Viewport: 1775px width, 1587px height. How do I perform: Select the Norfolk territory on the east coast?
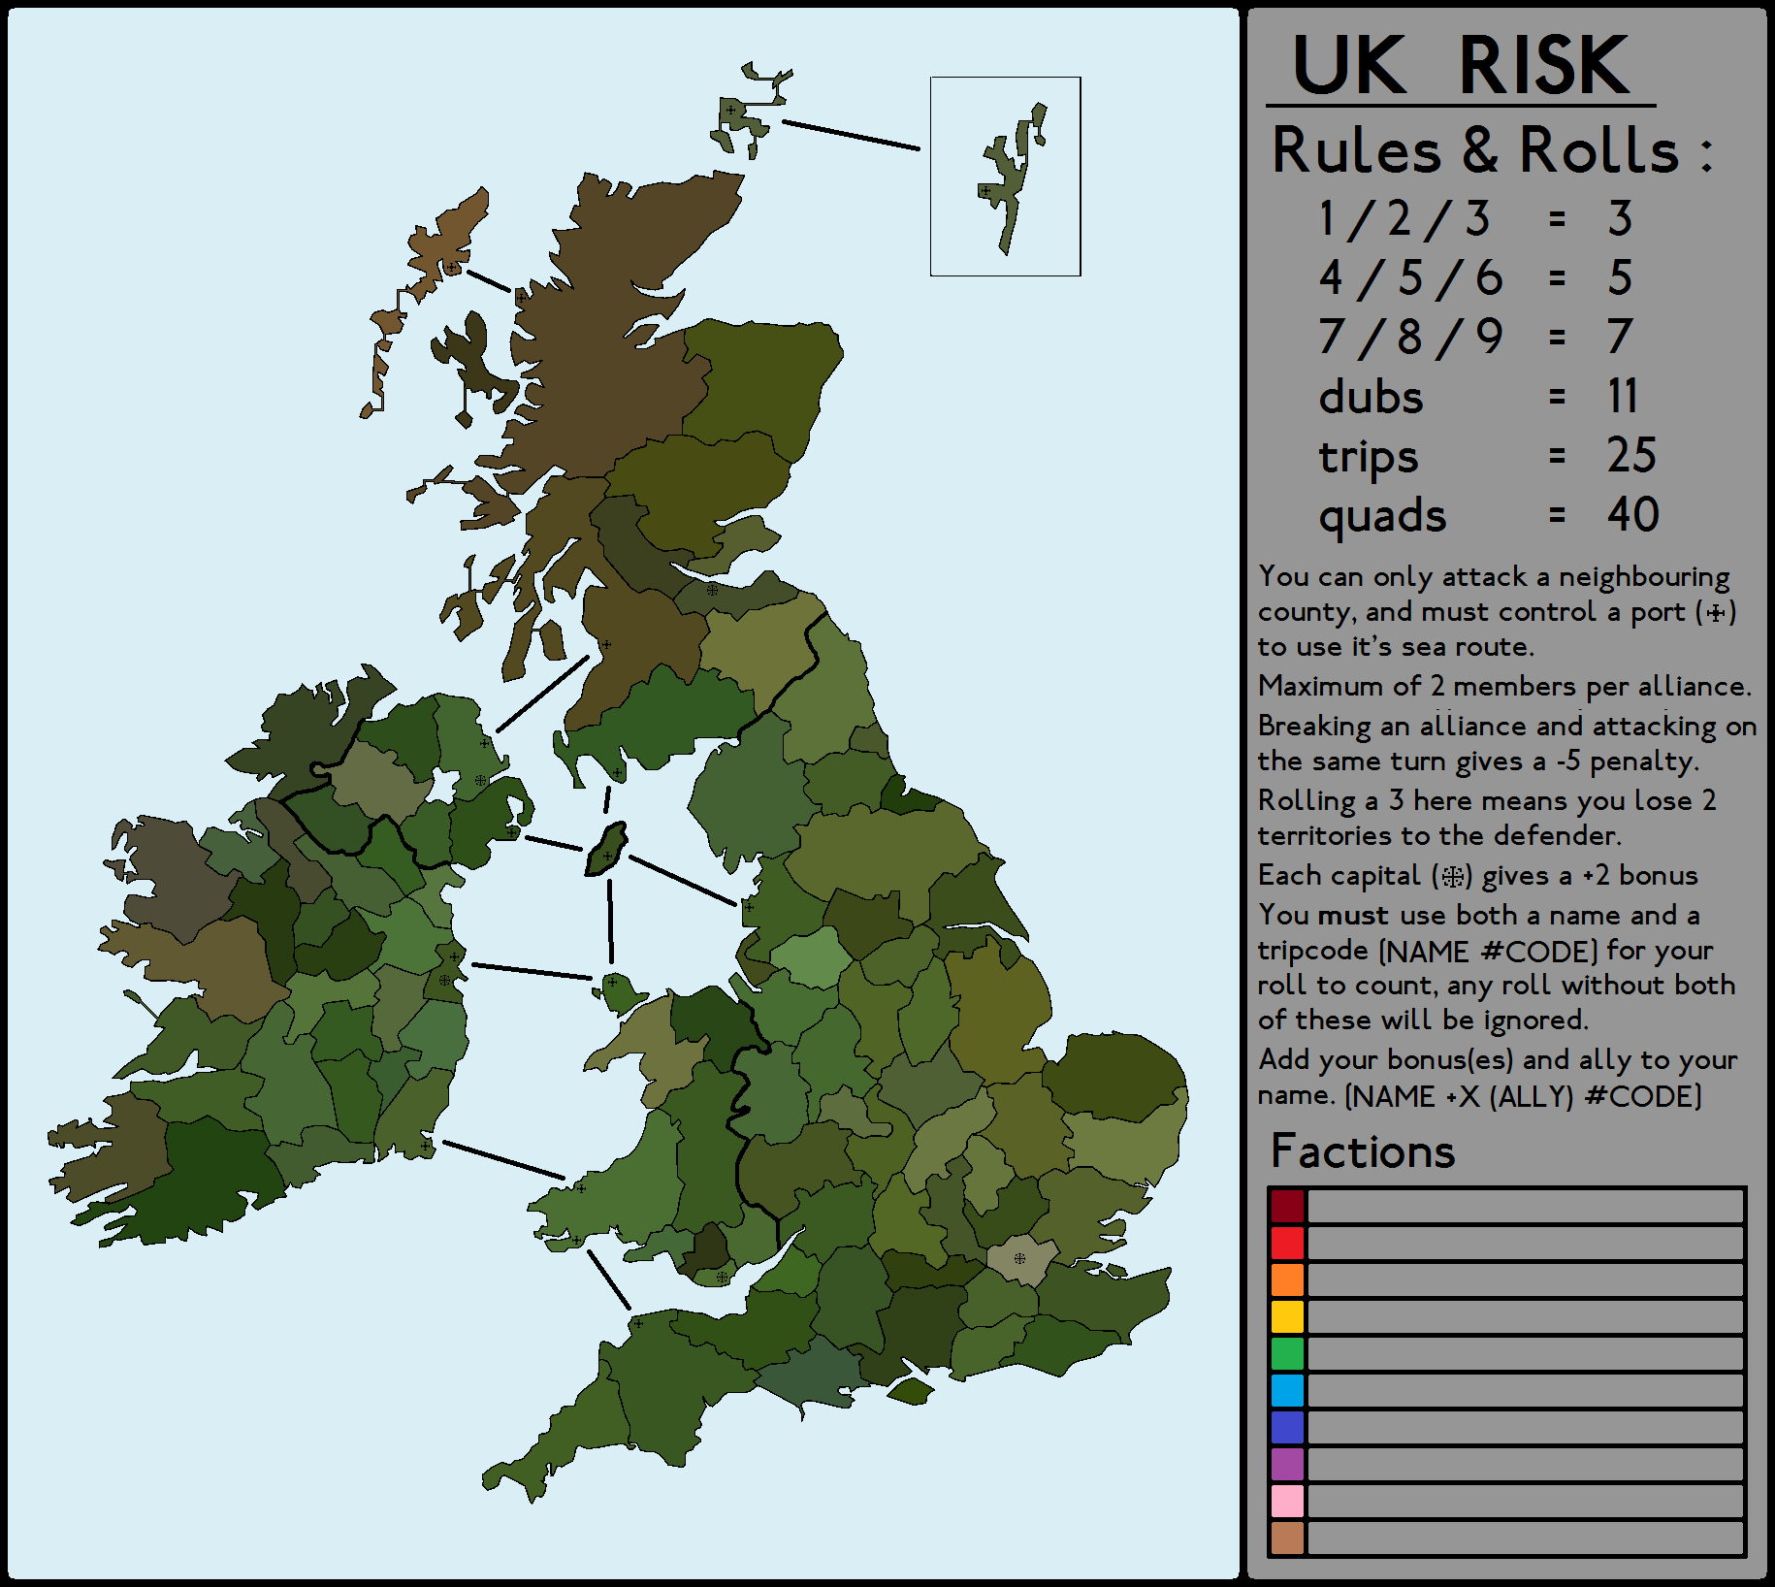(1115, 1077)
